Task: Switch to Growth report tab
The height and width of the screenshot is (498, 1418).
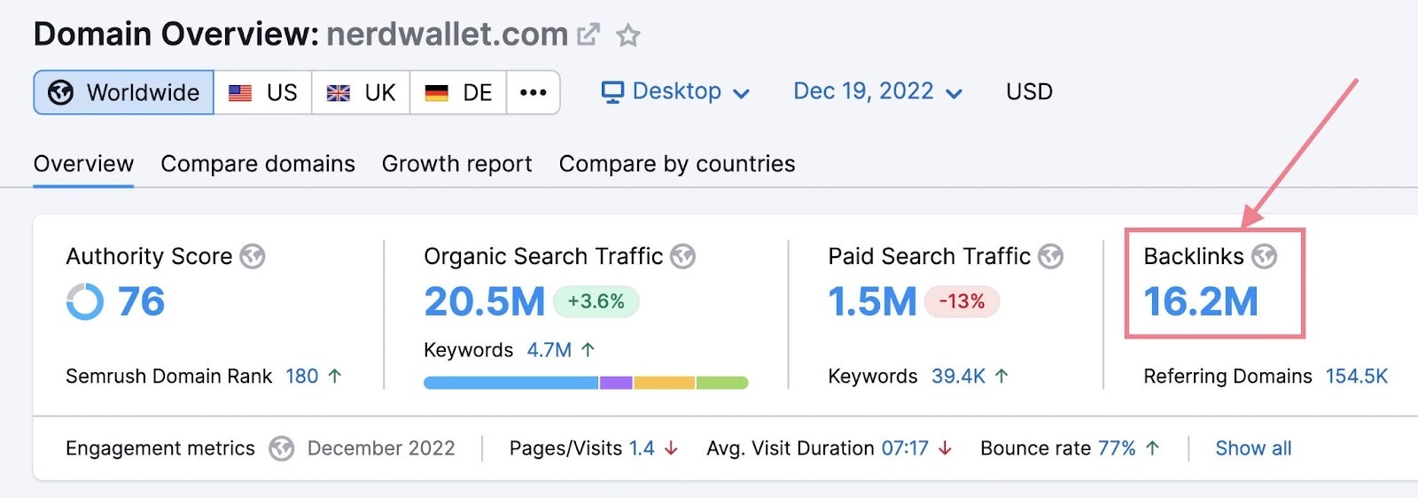Action: pos(457,164)
